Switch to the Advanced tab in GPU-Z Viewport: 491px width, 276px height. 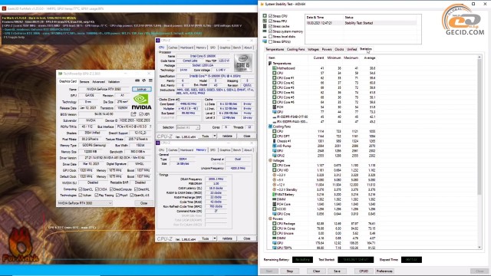(x=98, y=82)
